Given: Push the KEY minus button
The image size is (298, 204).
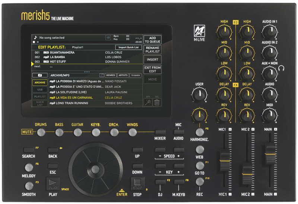Looking at the screenshot, I should click(161, 166).
